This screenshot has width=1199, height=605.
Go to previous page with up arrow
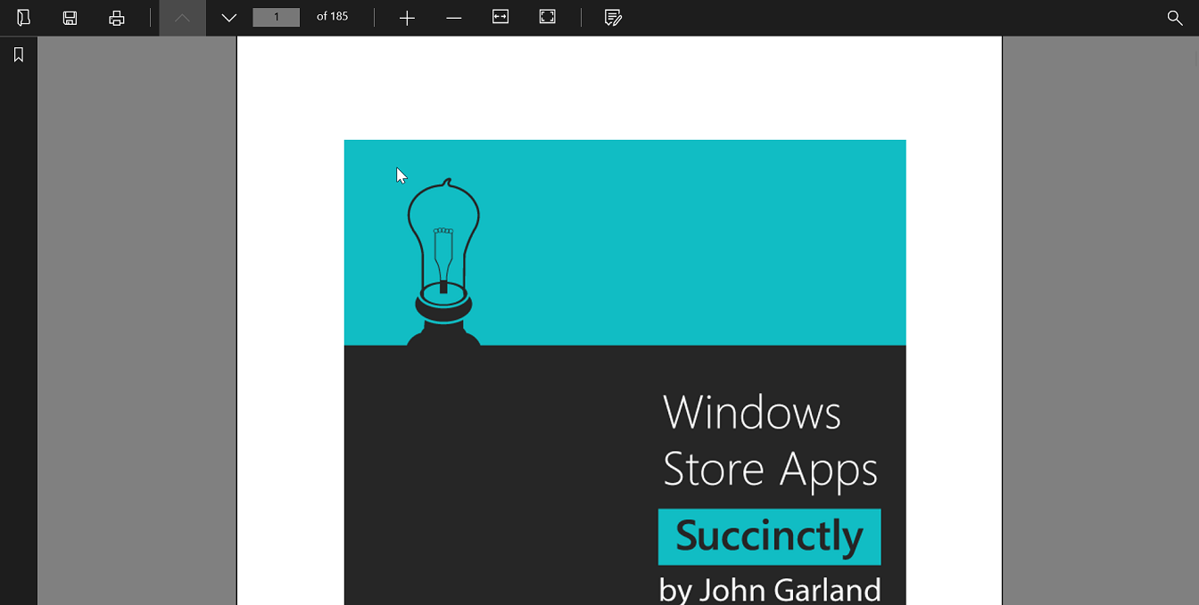pyautogui.click(x=182, y=18)
